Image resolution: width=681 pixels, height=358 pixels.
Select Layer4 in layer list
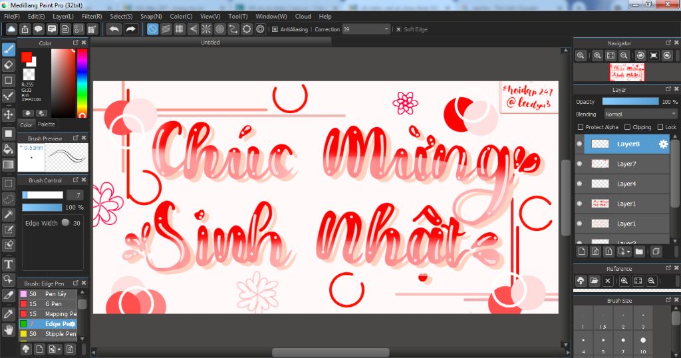coord(622,184)
